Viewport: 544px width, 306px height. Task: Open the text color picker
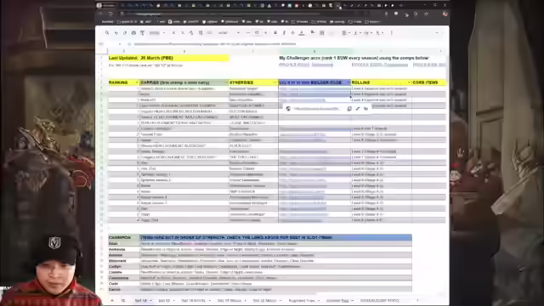click(302, 32)
